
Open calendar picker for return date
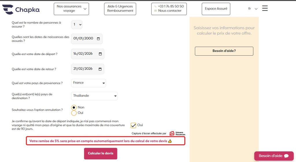[x=100, y=69]
